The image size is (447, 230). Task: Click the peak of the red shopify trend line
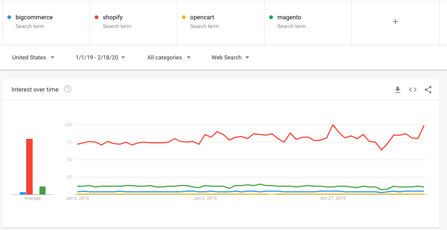coord(333,125)
